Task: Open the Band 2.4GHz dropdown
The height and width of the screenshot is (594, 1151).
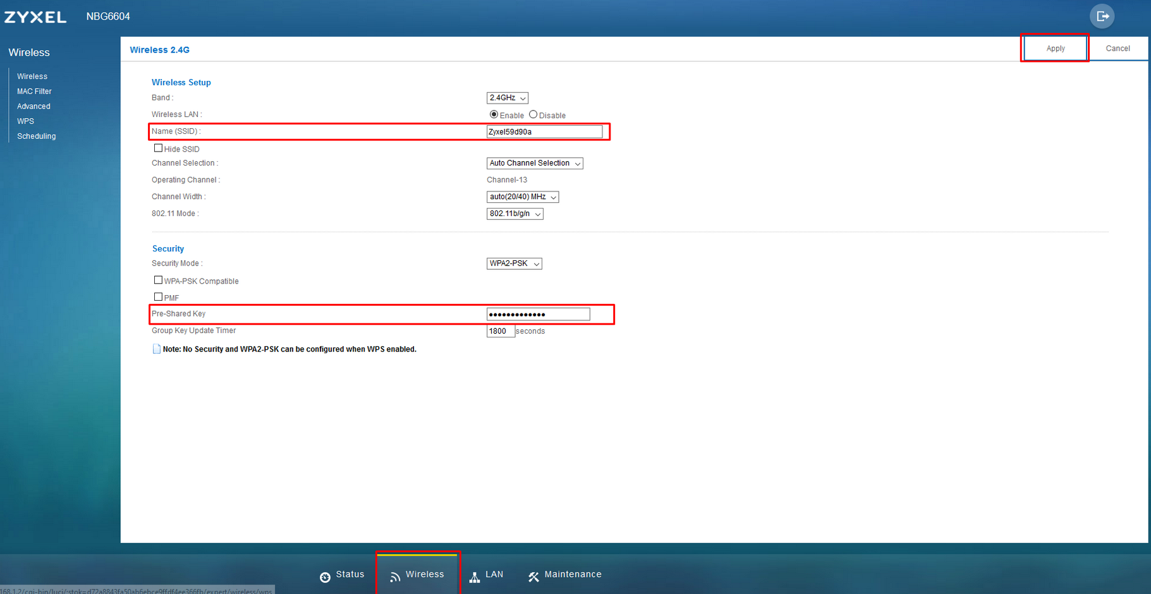Action: click(x=508, y=98)
